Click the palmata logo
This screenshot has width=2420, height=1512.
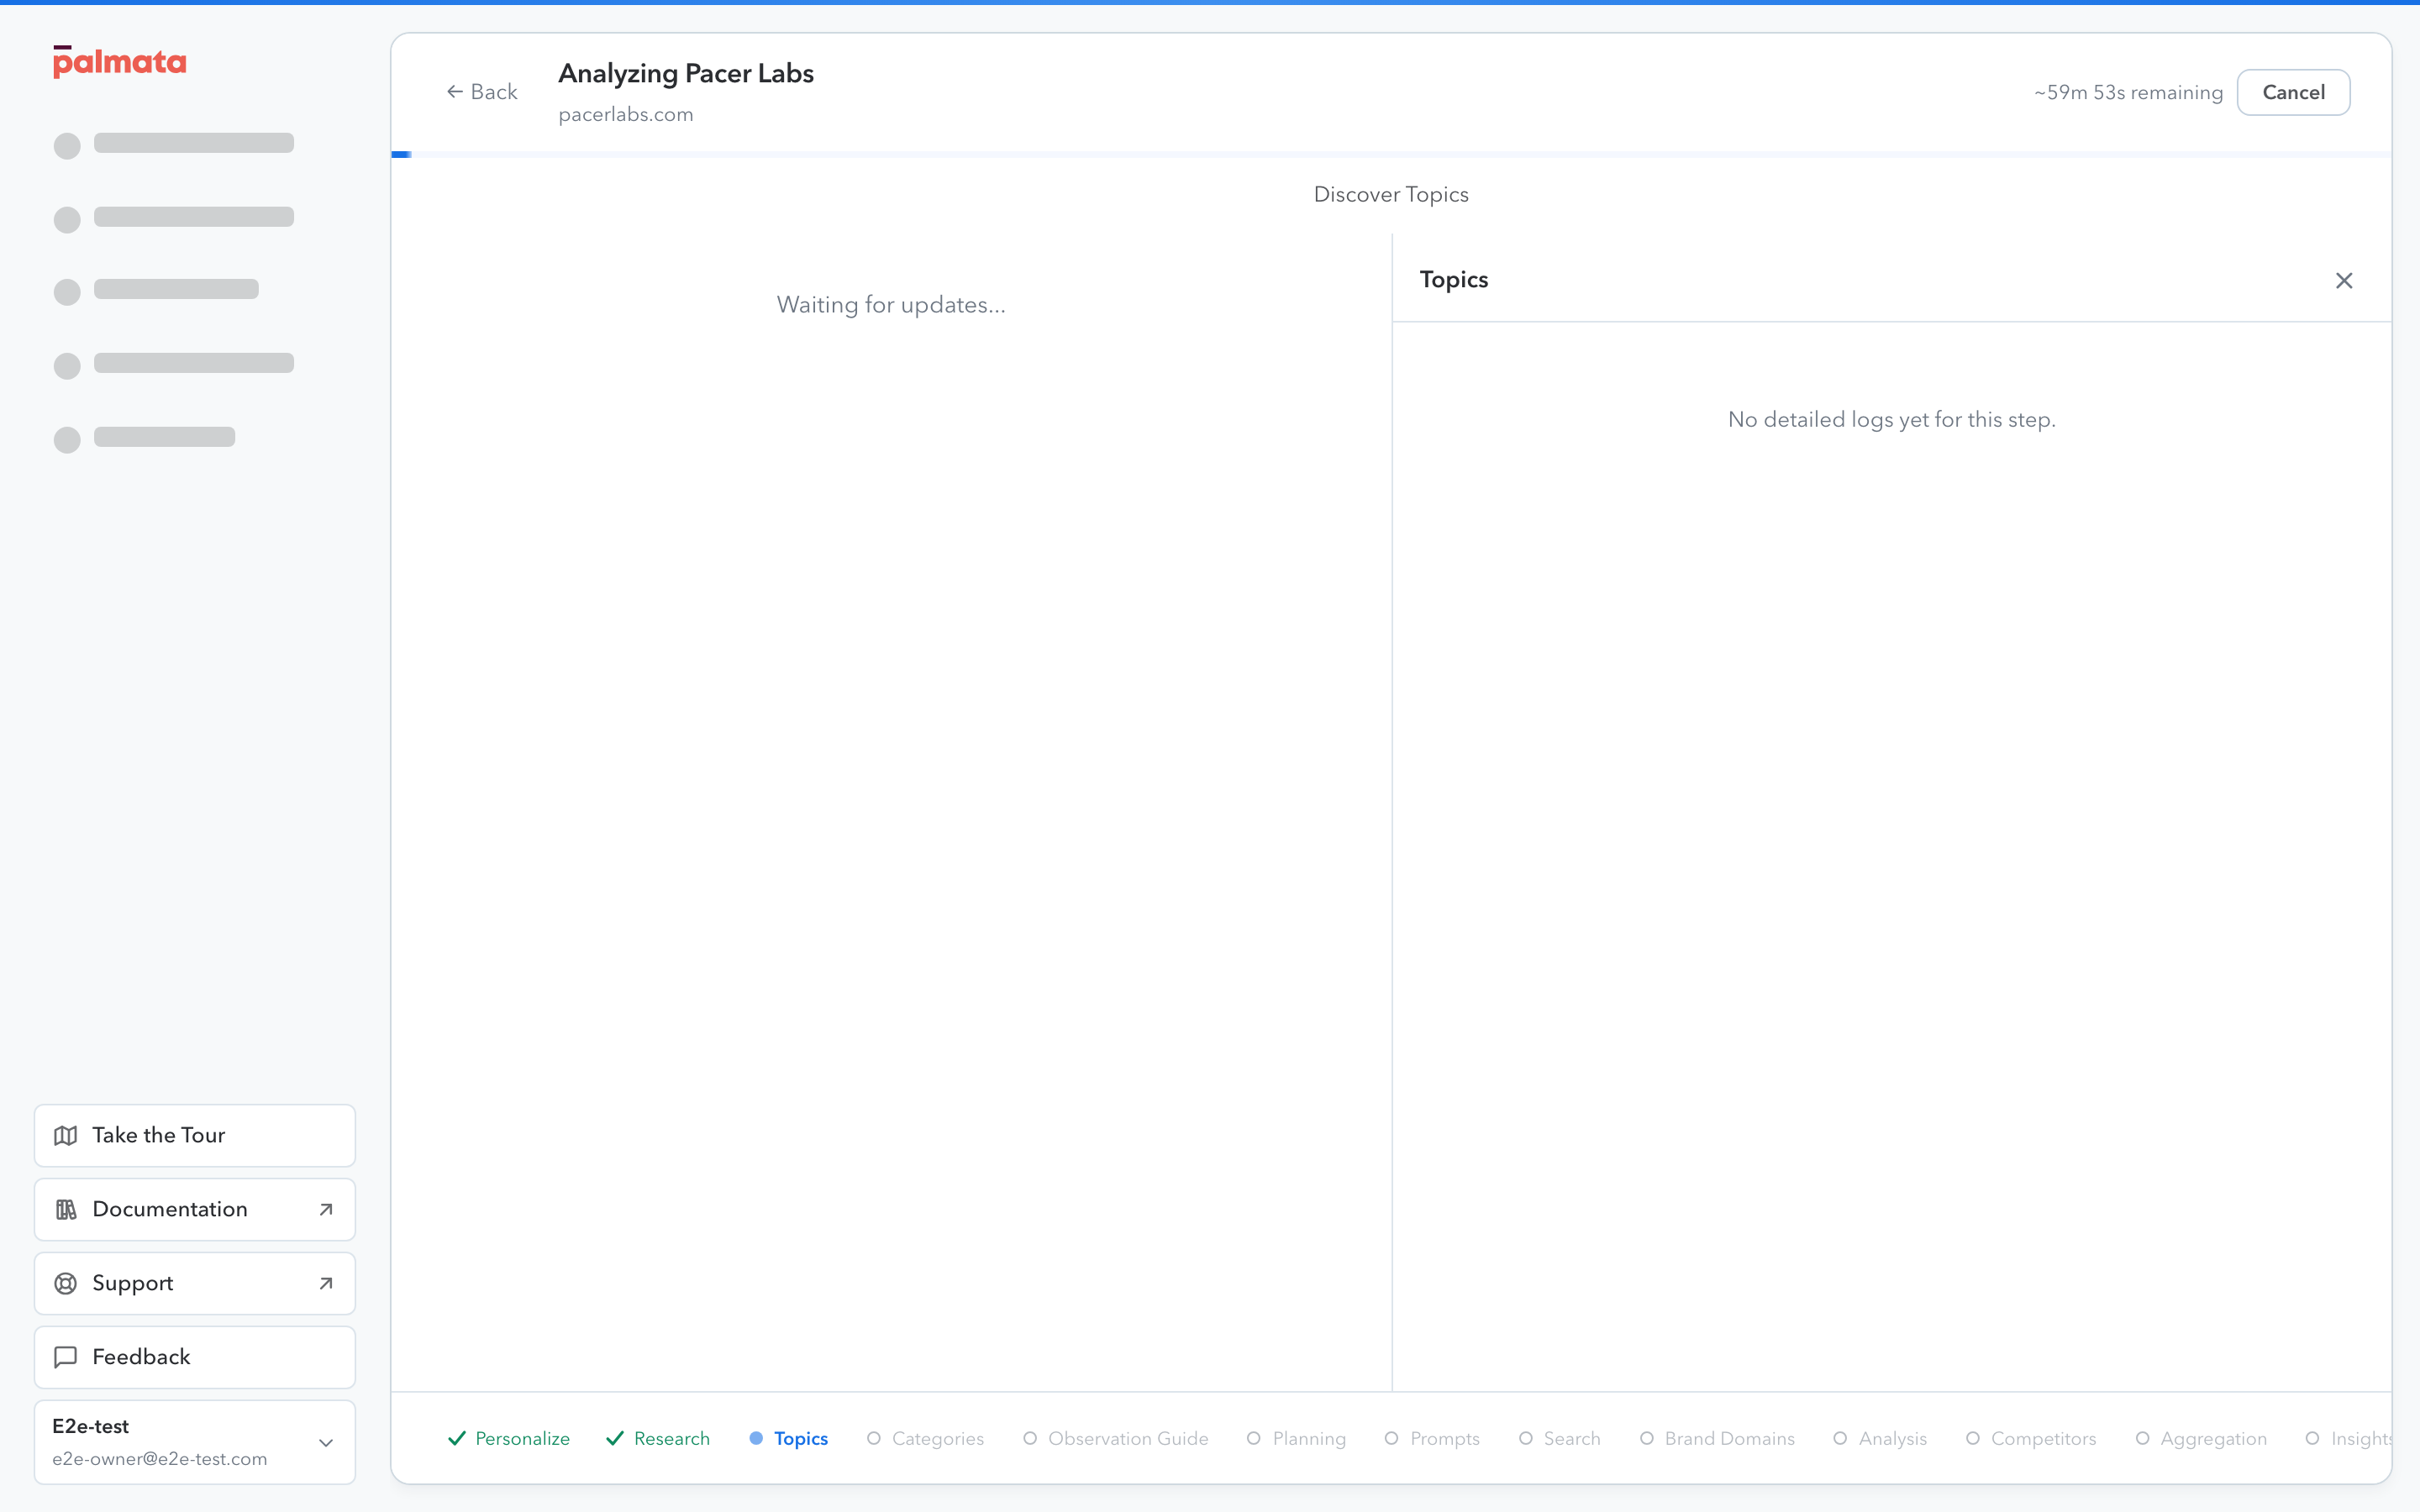[119, 61]
